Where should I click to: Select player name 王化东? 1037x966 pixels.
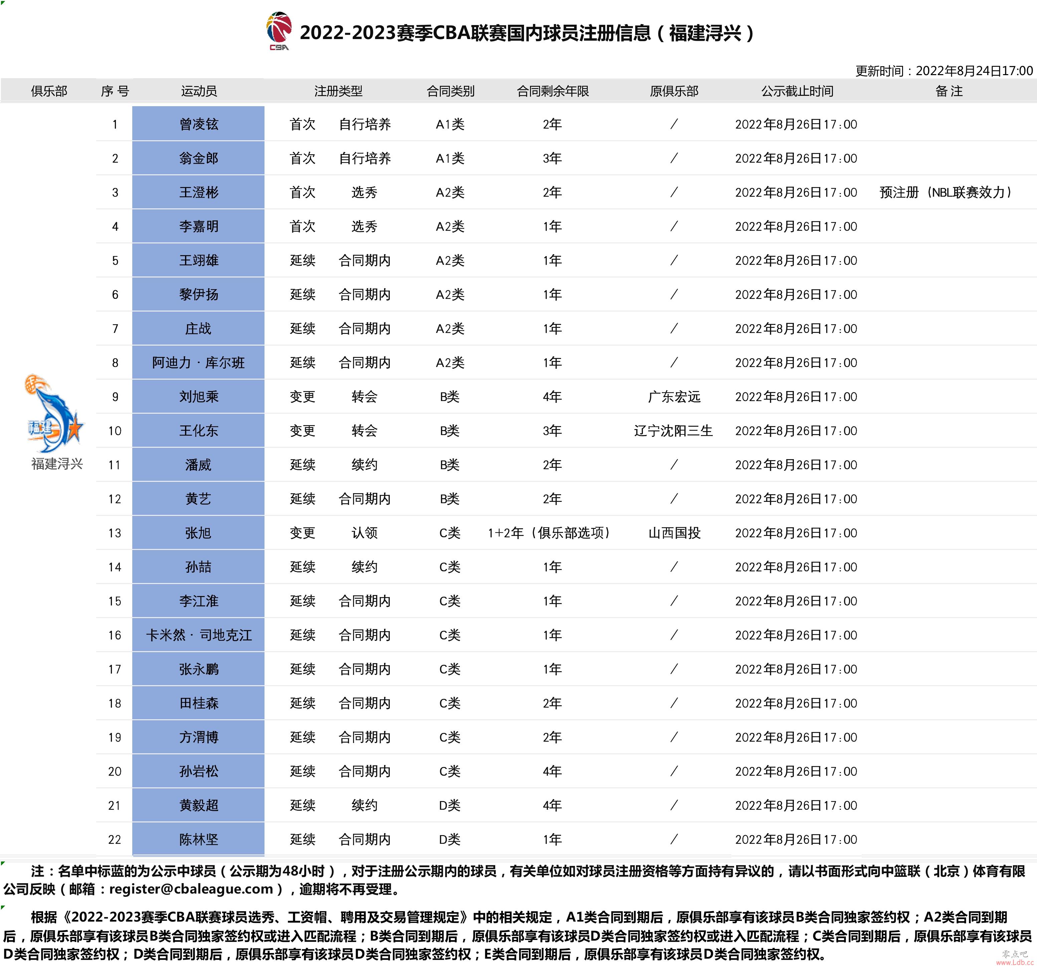[x=199, y=431]
